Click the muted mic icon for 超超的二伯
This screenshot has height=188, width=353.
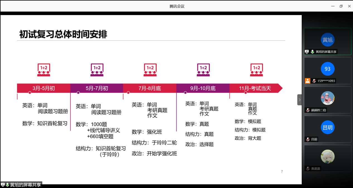[308, 110]
